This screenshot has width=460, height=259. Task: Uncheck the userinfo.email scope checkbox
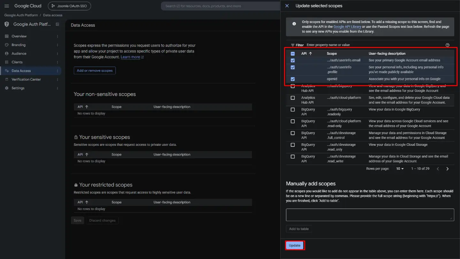tap(293, 60)
